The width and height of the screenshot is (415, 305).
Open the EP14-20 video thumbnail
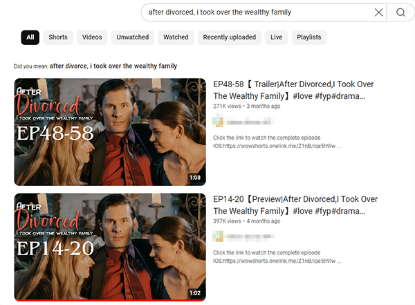click(110, 247)
